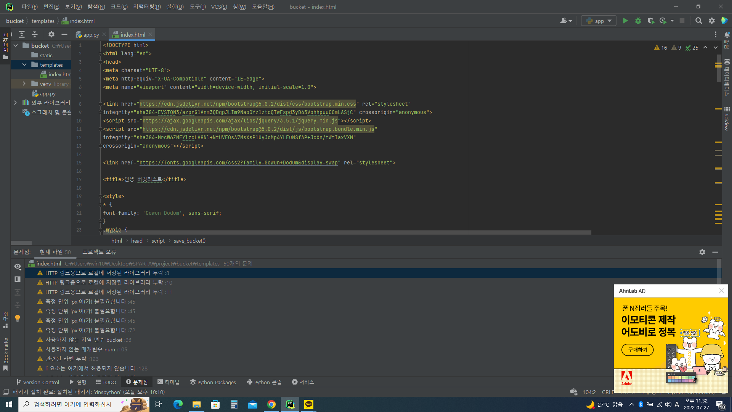Select warning for unused variable bucket
The image size is (732, 412).
click(88, 340)
